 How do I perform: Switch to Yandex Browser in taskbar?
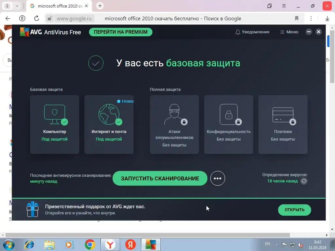(110, 244)
